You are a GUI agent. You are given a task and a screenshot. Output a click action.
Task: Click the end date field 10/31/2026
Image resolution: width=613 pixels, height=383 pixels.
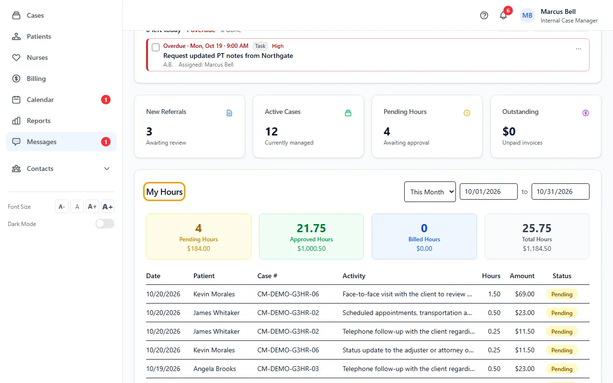coord(560,191)
